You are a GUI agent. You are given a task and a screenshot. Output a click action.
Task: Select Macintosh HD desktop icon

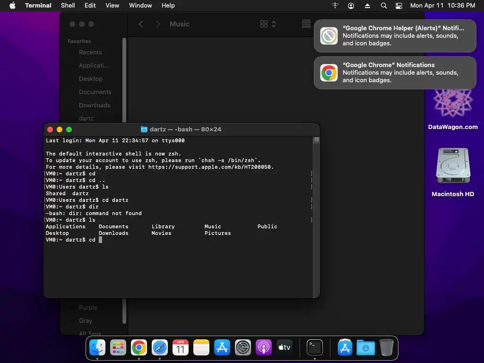pos(453,173)
